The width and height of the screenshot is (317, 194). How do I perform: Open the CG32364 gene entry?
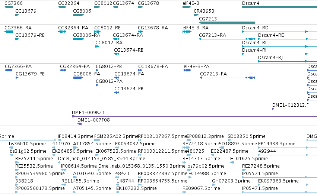pyautogui.click(x=69, y=3)
